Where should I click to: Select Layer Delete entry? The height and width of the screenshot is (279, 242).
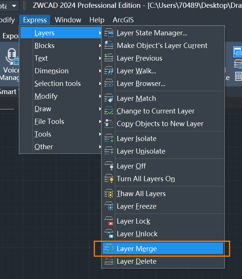point(163,261)
